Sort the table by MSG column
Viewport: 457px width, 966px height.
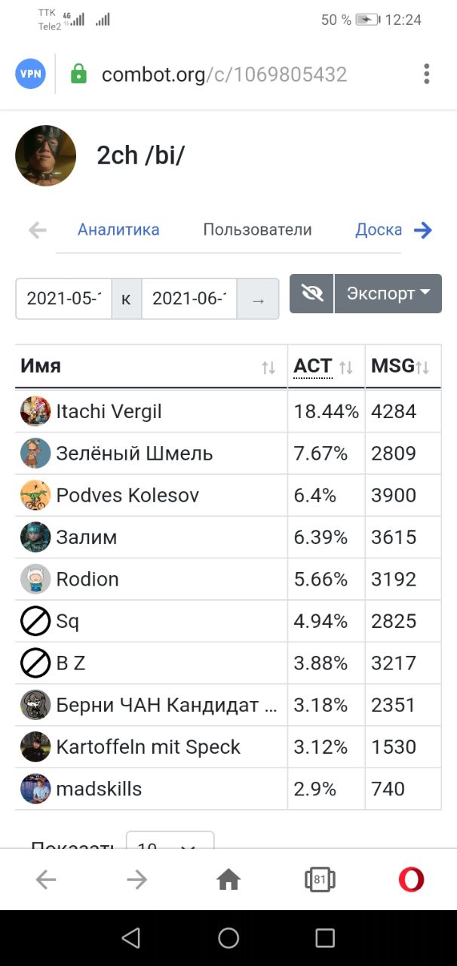(x=403, y=367)
